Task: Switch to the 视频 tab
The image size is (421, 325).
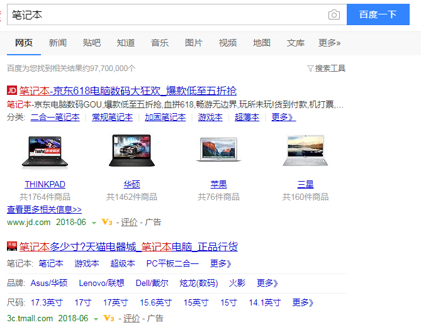Action: pos(228,43)
